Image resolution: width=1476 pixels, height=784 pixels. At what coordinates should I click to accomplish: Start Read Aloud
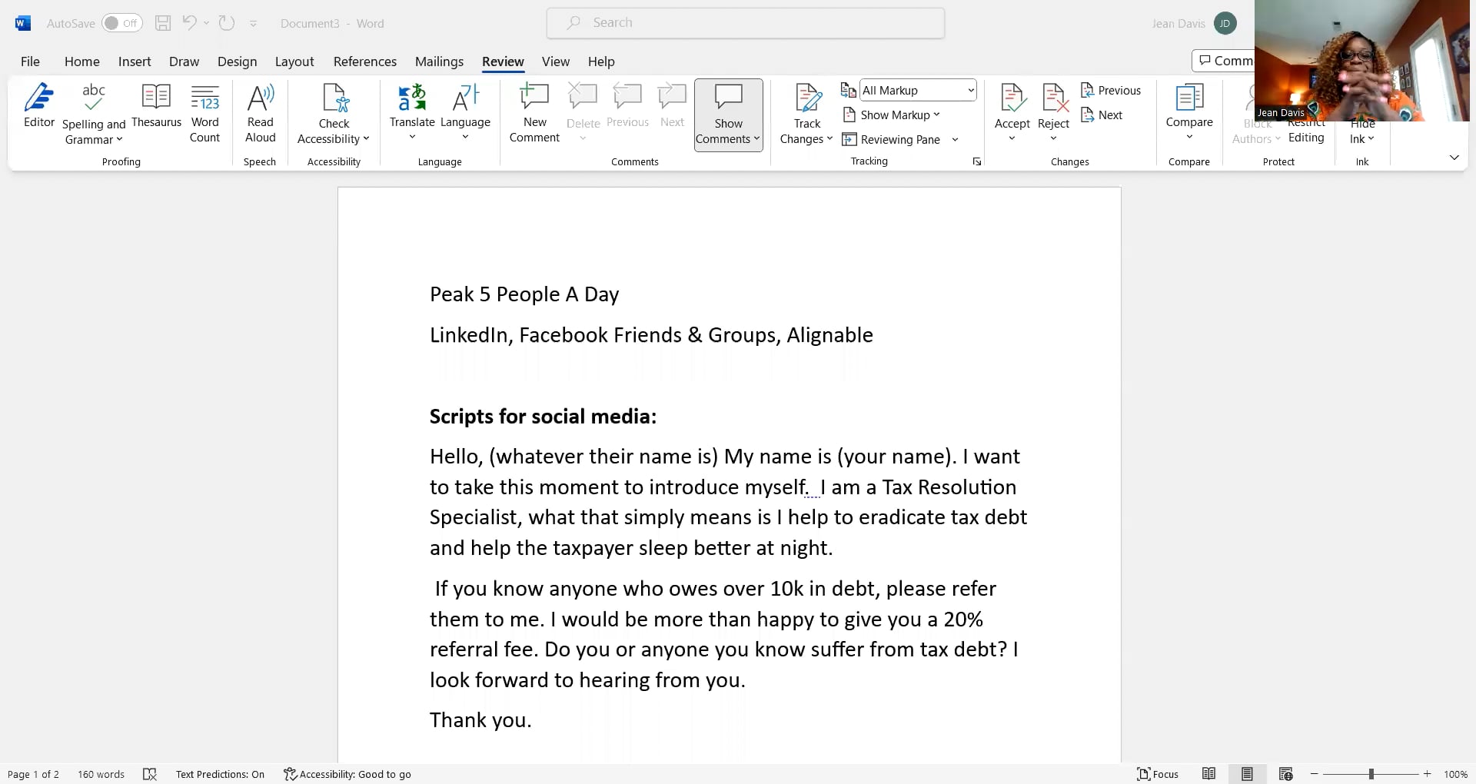(x=260, y=114)
